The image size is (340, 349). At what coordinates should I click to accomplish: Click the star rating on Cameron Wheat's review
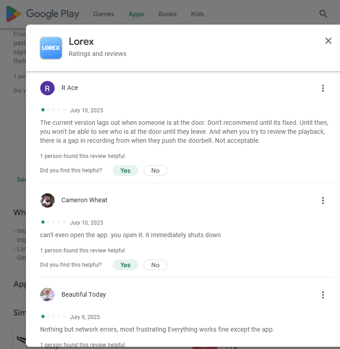click(x=53, y=222)
